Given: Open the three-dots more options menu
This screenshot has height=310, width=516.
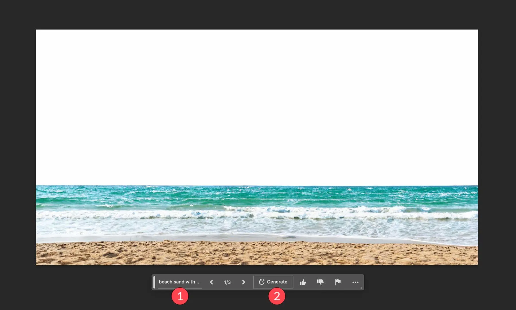Looking at the screenshot, I should 355,282.
